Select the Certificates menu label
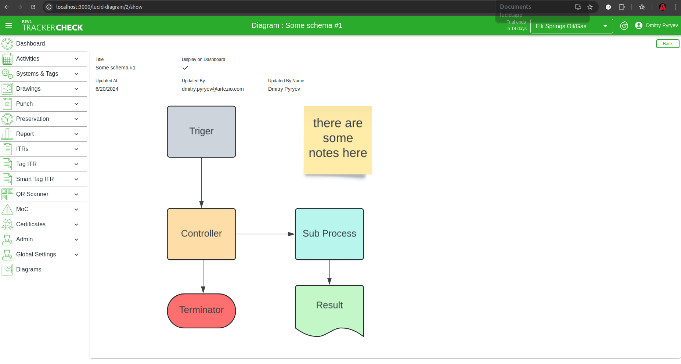The width and height of the screenshot is (681, 364). (x=31, y=224)
